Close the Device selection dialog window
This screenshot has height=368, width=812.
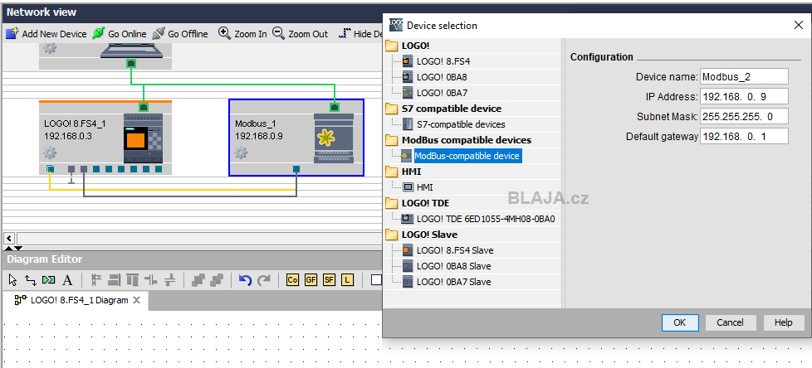(x=798, y=25)
